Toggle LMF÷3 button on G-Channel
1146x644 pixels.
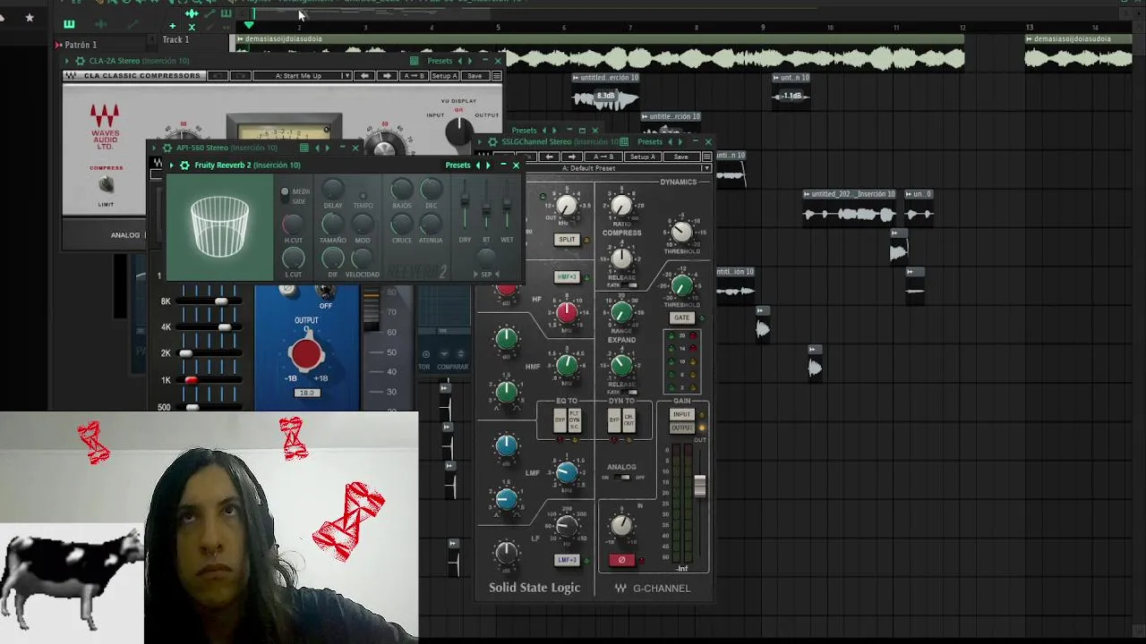[x=567, y=560]
